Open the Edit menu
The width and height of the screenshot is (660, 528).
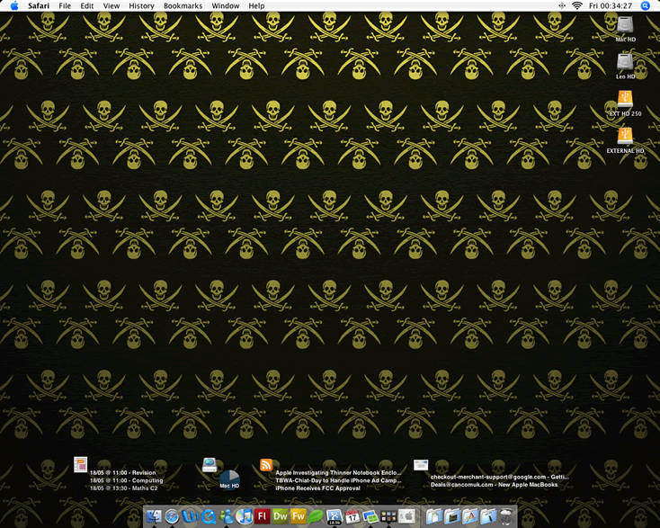click(87, 6)
